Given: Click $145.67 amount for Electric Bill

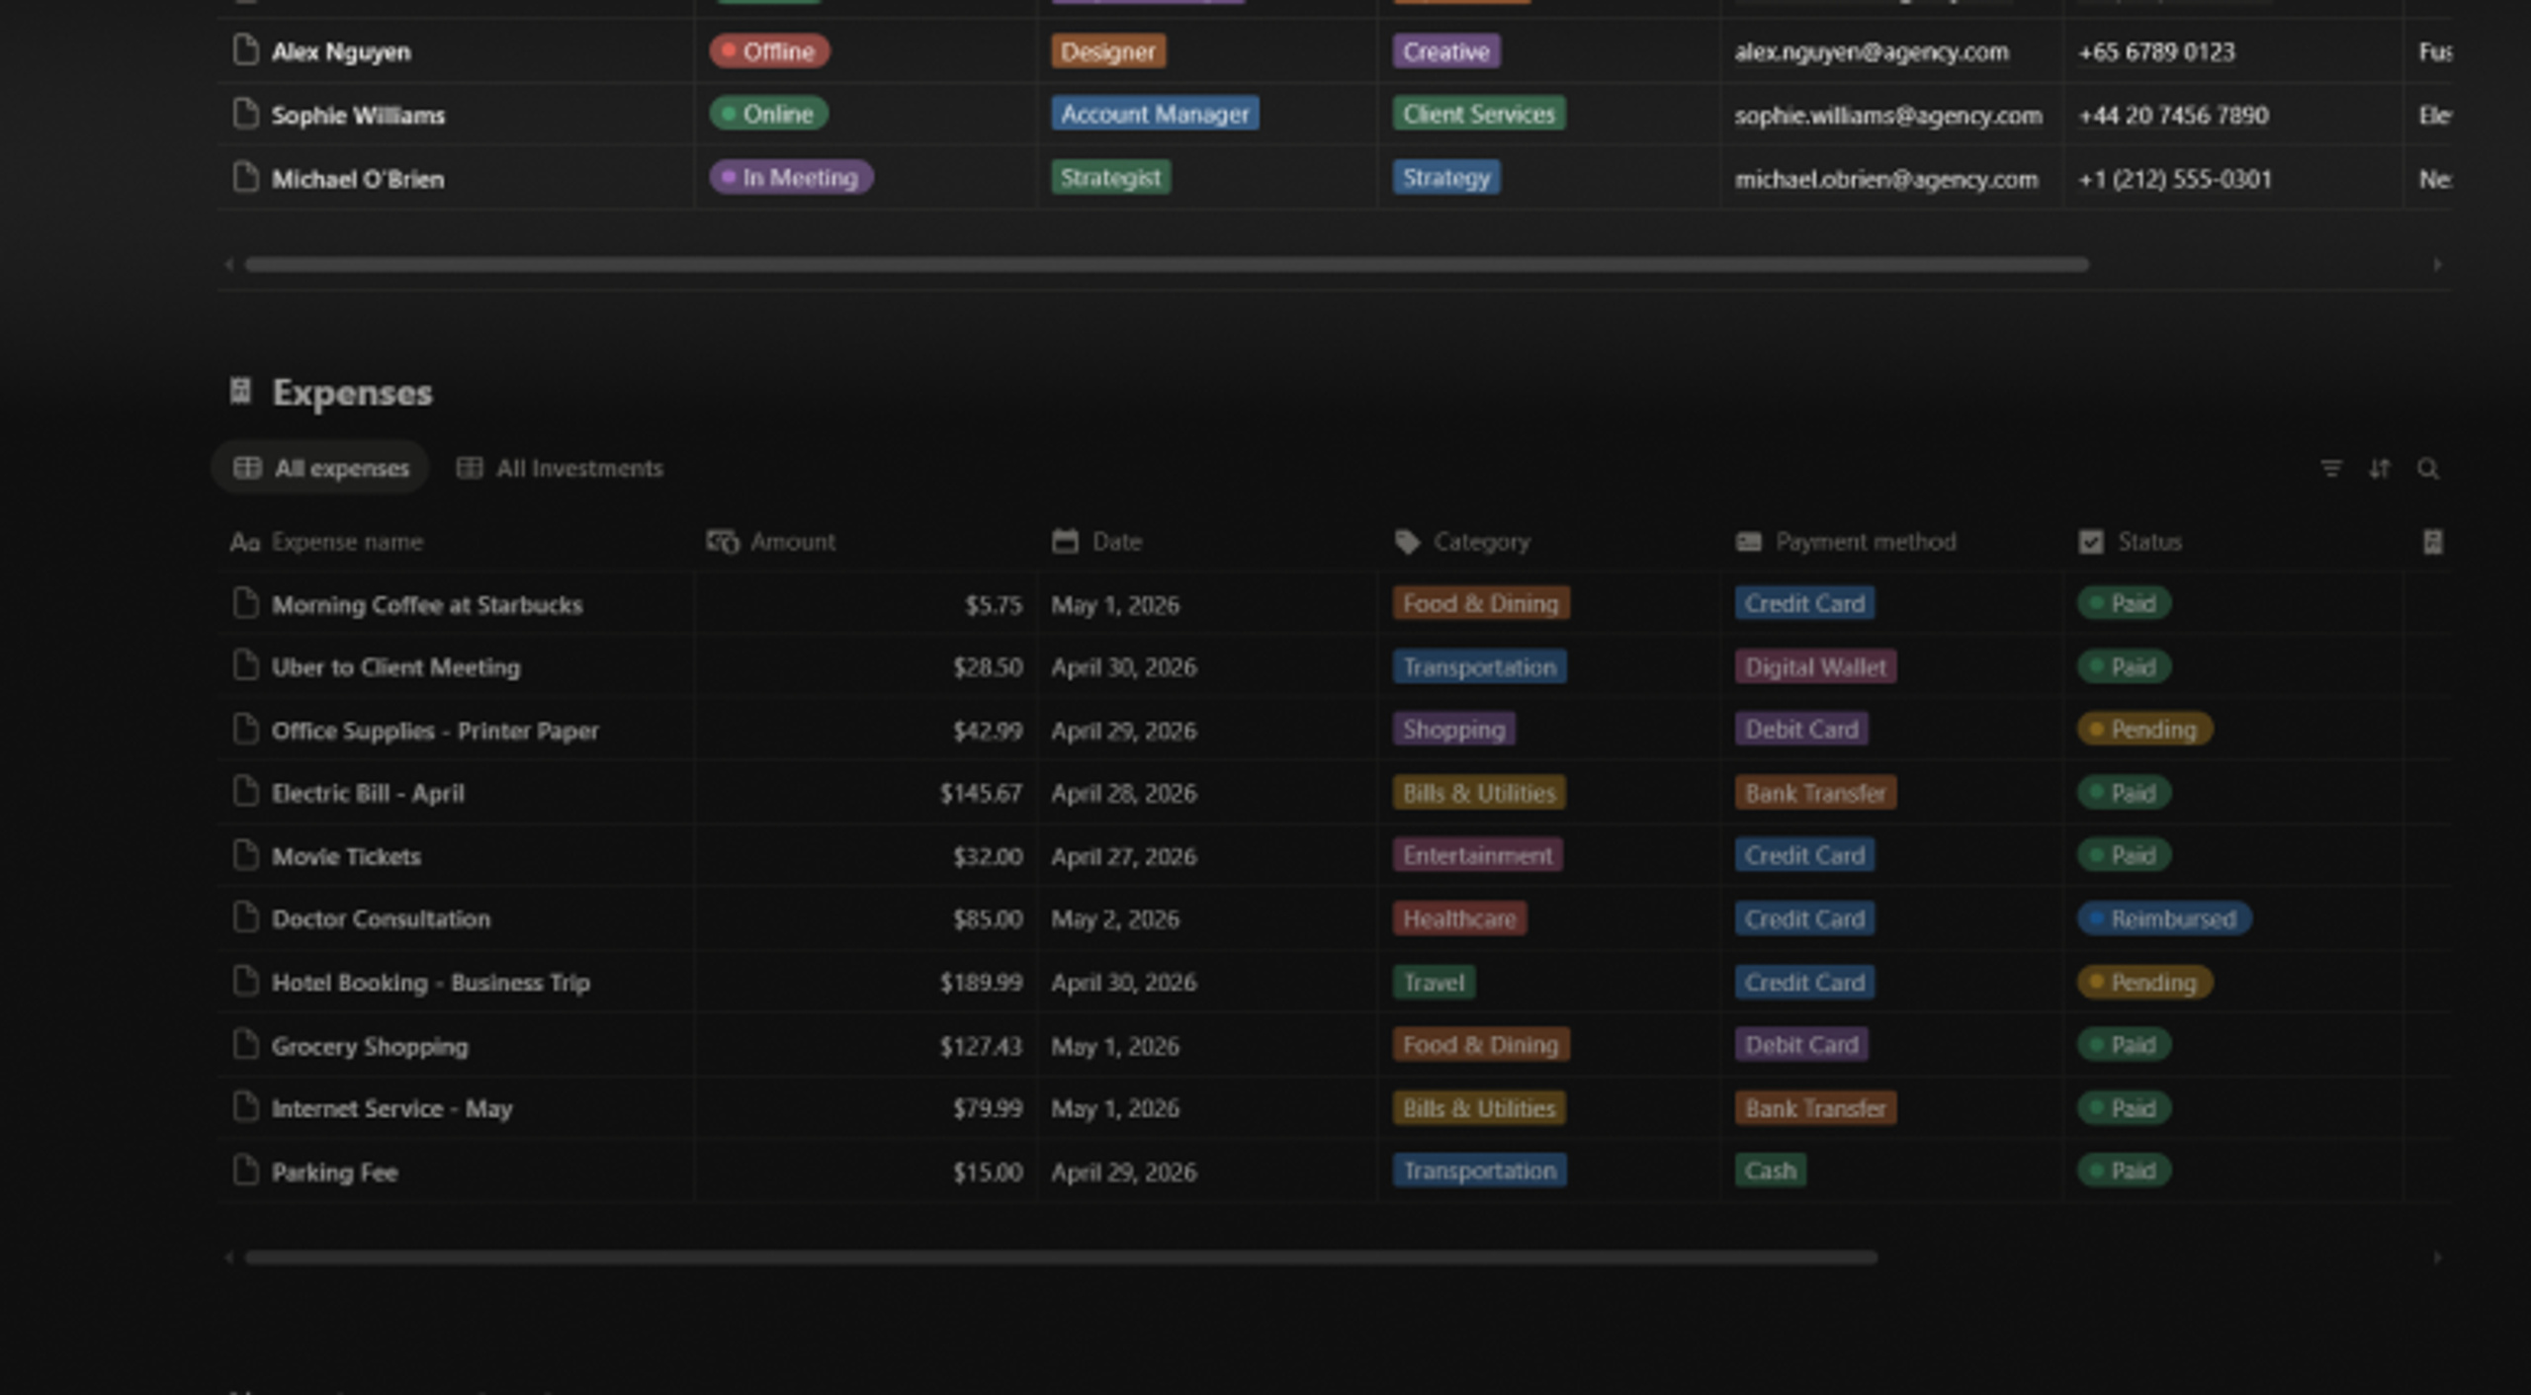Looking at the screenshot, I should click(981, 793).
